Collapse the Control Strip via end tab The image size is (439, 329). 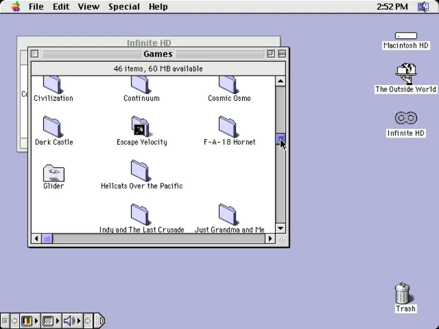tap(99, 320)
